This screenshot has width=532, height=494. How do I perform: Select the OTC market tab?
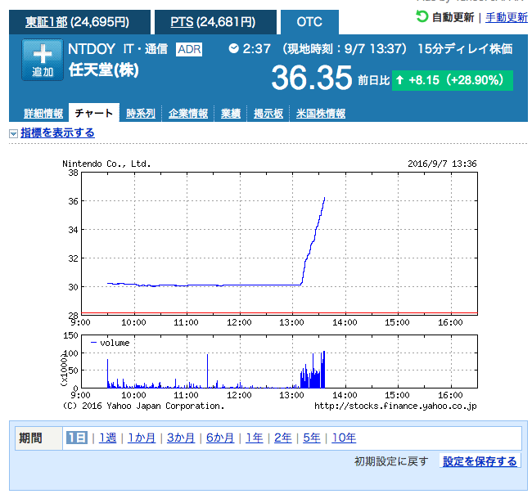coord(309,22)
